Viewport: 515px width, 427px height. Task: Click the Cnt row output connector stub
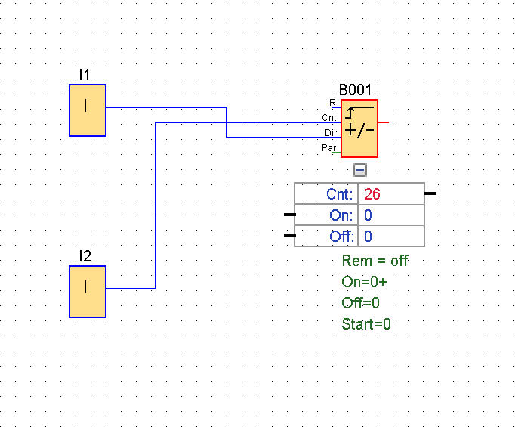[430, 193]
